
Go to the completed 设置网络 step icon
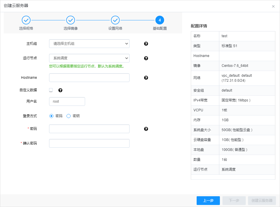tap(115, 20)
